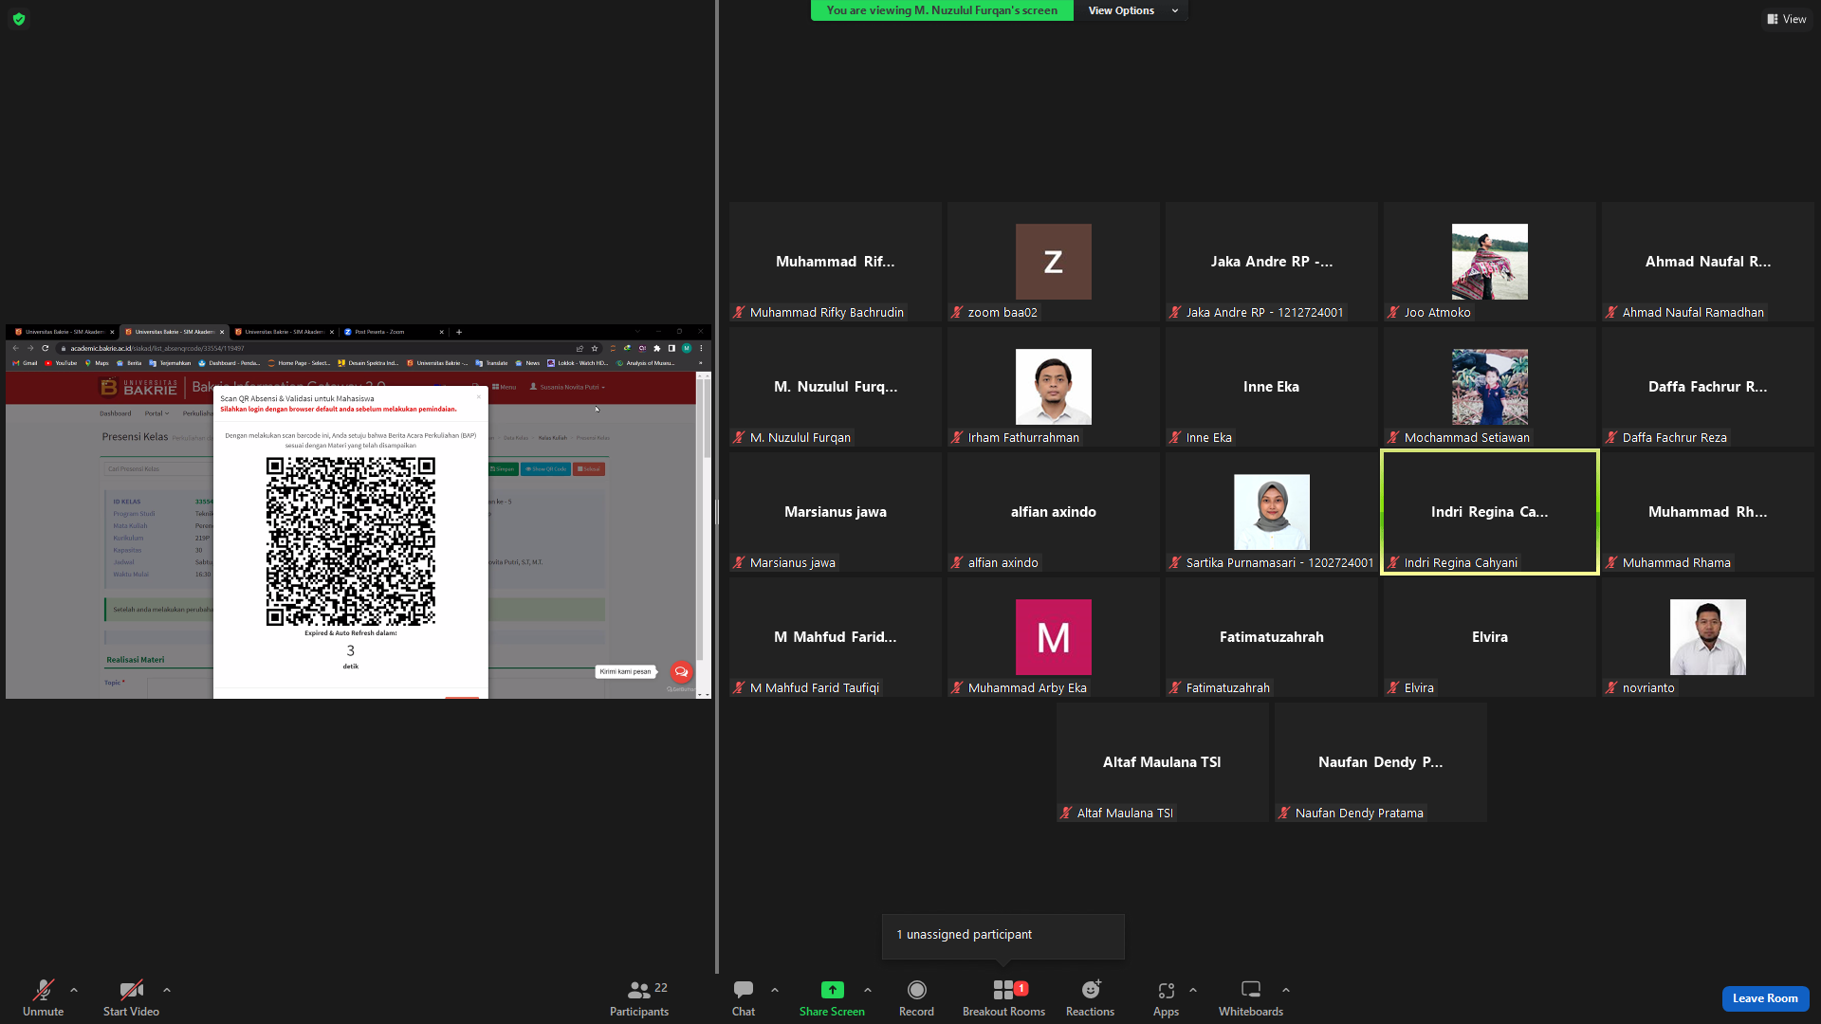Click the green Share Screen icon

pos(832,990)
